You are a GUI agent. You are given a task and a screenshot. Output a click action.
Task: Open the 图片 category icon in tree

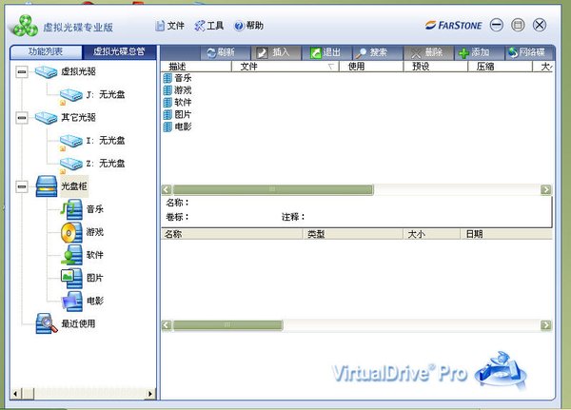(x=71, y=278)
